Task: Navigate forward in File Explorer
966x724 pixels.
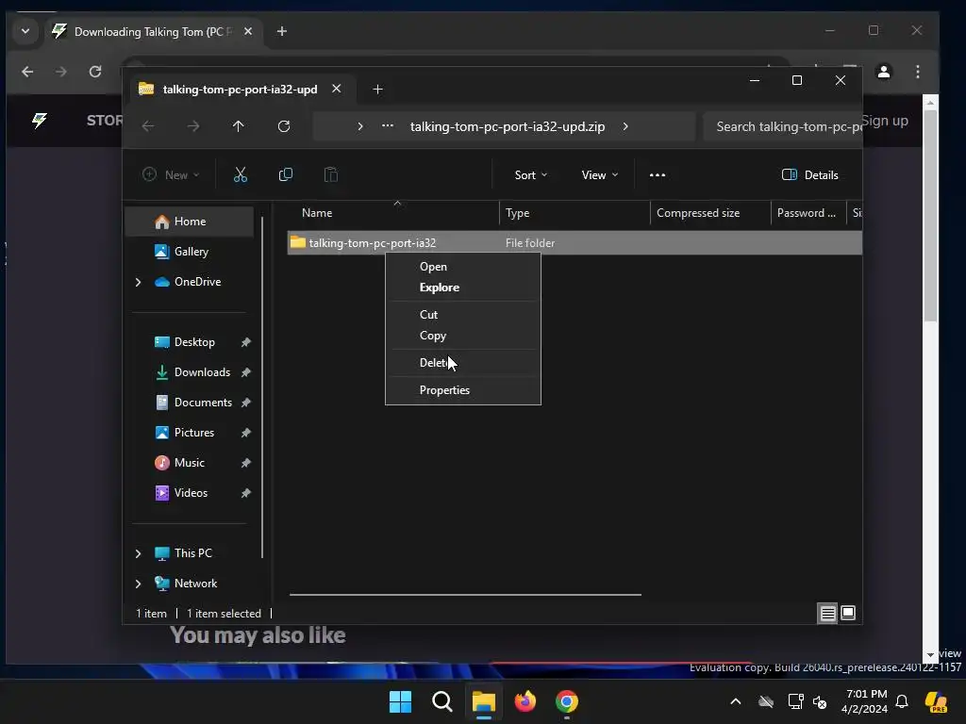Action: pos(193,126)
